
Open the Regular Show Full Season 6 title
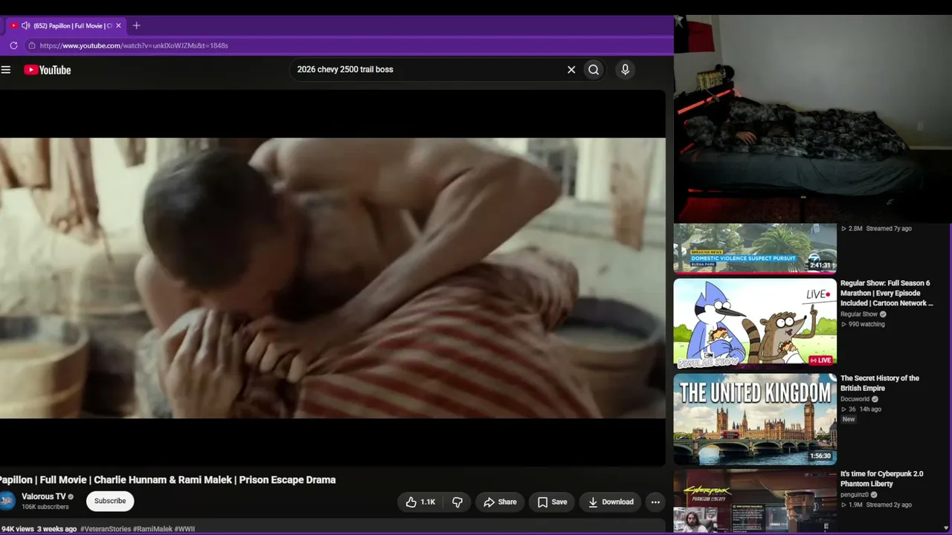[x=886, y=293]
